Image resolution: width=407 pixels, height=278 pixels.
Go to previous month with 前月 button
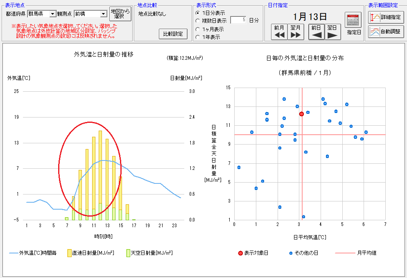[x=279, y=32]
